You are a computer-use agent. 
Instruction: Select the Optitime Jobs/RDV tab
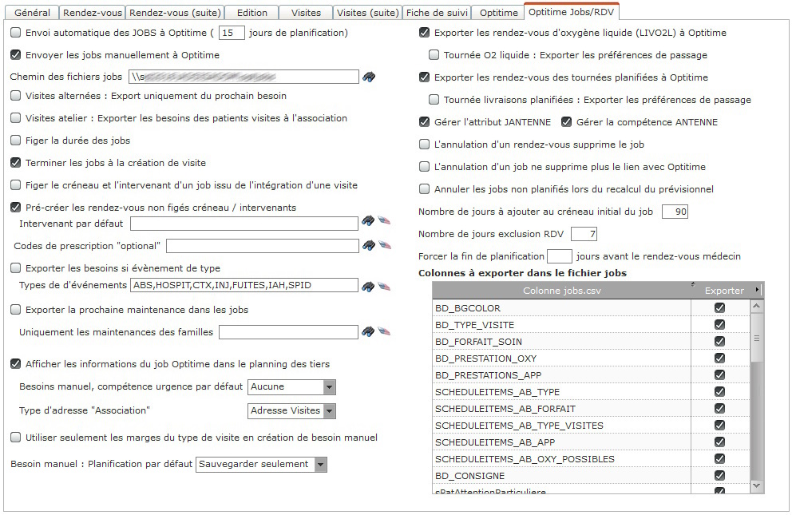(572, 12)
